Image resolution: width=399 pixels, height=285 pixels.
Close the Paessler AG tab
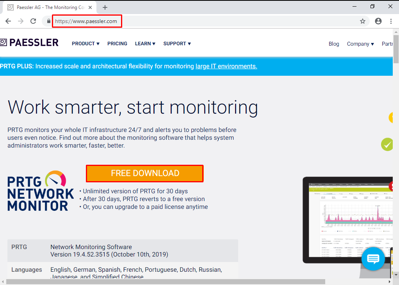pos(90,7)
